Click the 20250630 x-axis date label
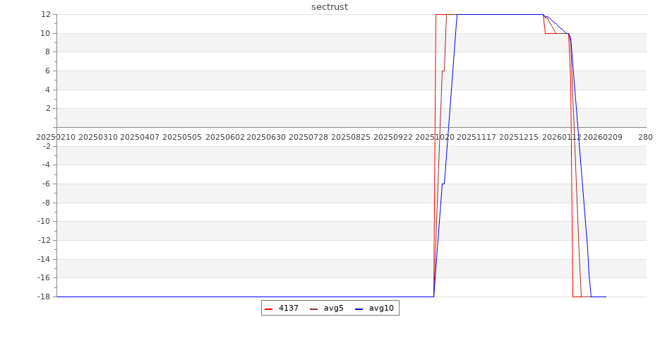The height and width of the screenshot is (353, 660). 266,137
